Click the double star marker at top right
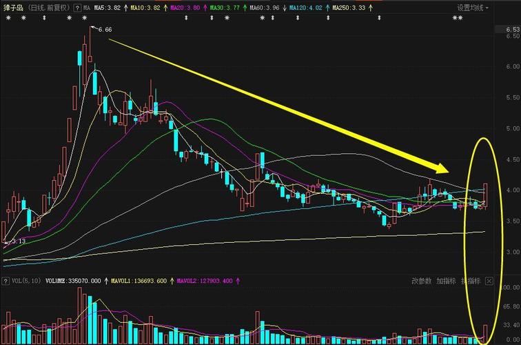Viewport: 521px width, 345px height. coord(457,18)
